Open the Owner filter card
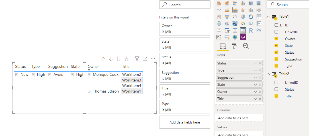The width and height of the screenshot is (309, 136). (x=185, y=29)
